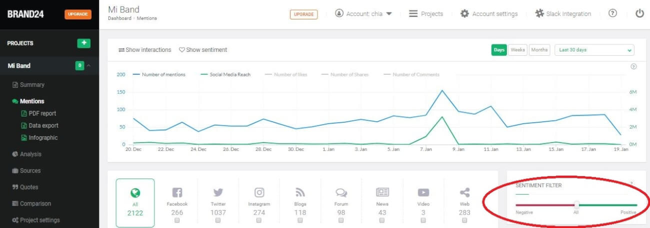This screenshot has width=650, height=228.
Task: Click the Account settings gear icon
Action: [x=464, y=13]
